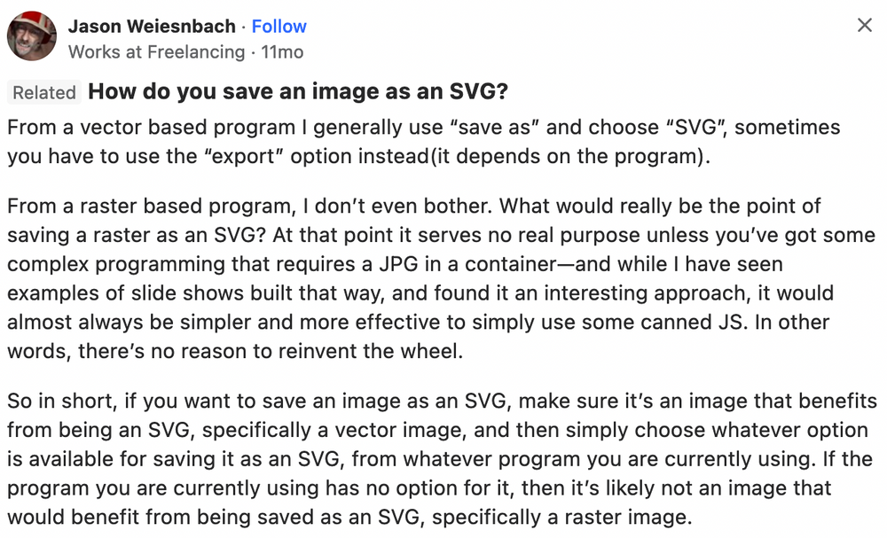Click the paragraph starting "From a vector based program"
The height and width of the screenshot is (538, 887).
point(424,142)
